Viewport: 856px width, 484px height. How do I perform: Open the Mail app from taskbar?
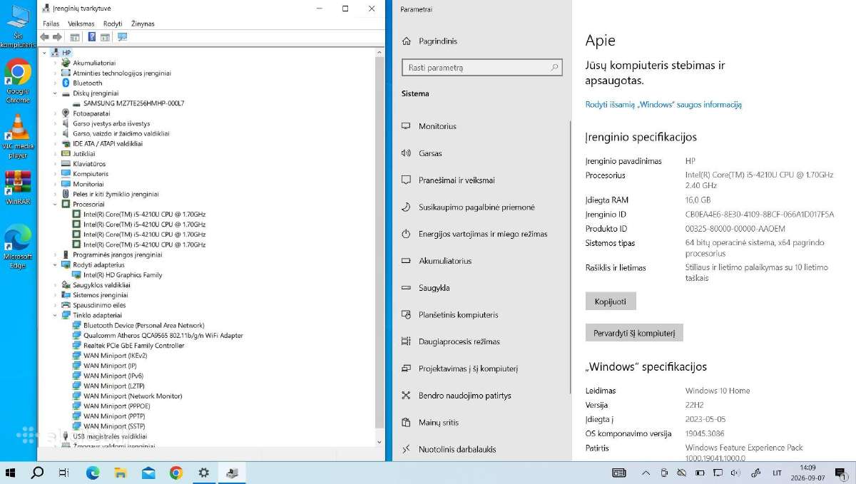coord(148,473)
